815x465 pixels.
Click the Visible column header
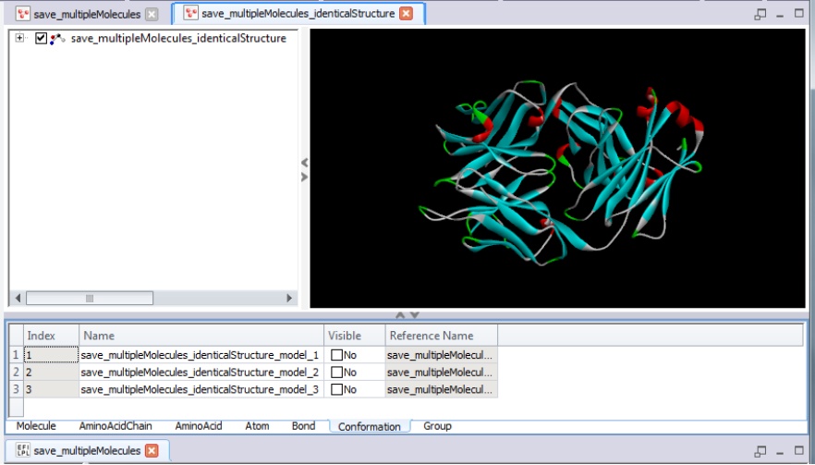point(355,336)
